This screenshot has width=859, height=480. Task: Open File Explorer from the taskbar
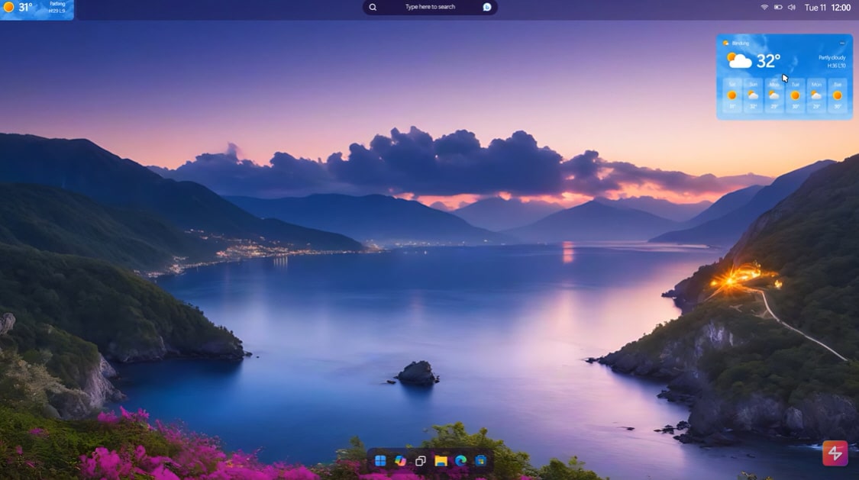click(441, 460)
